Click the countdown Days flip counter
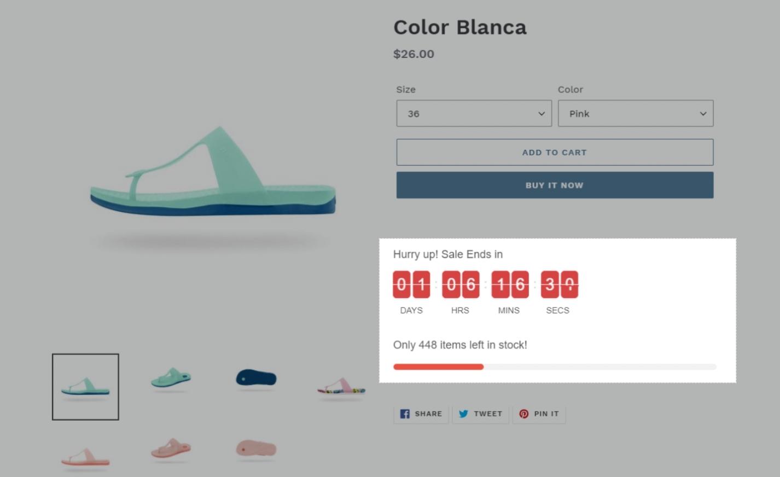 pos(411,284)
